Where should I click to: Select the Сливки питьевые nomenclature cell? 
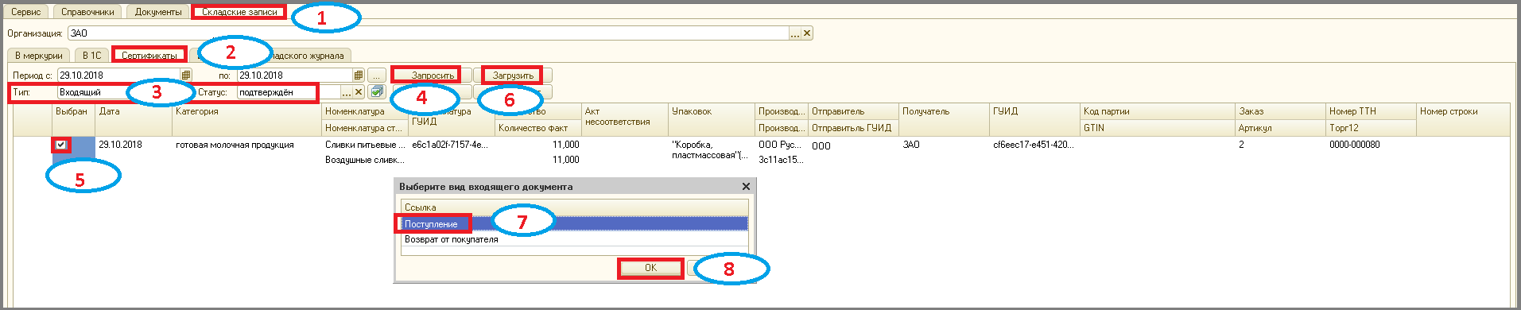365,145
